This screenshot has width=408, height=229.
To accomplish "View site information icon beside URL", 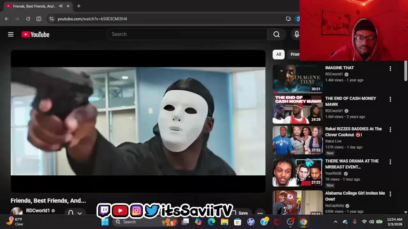I will pyautogui.click(x=52, y=19).
